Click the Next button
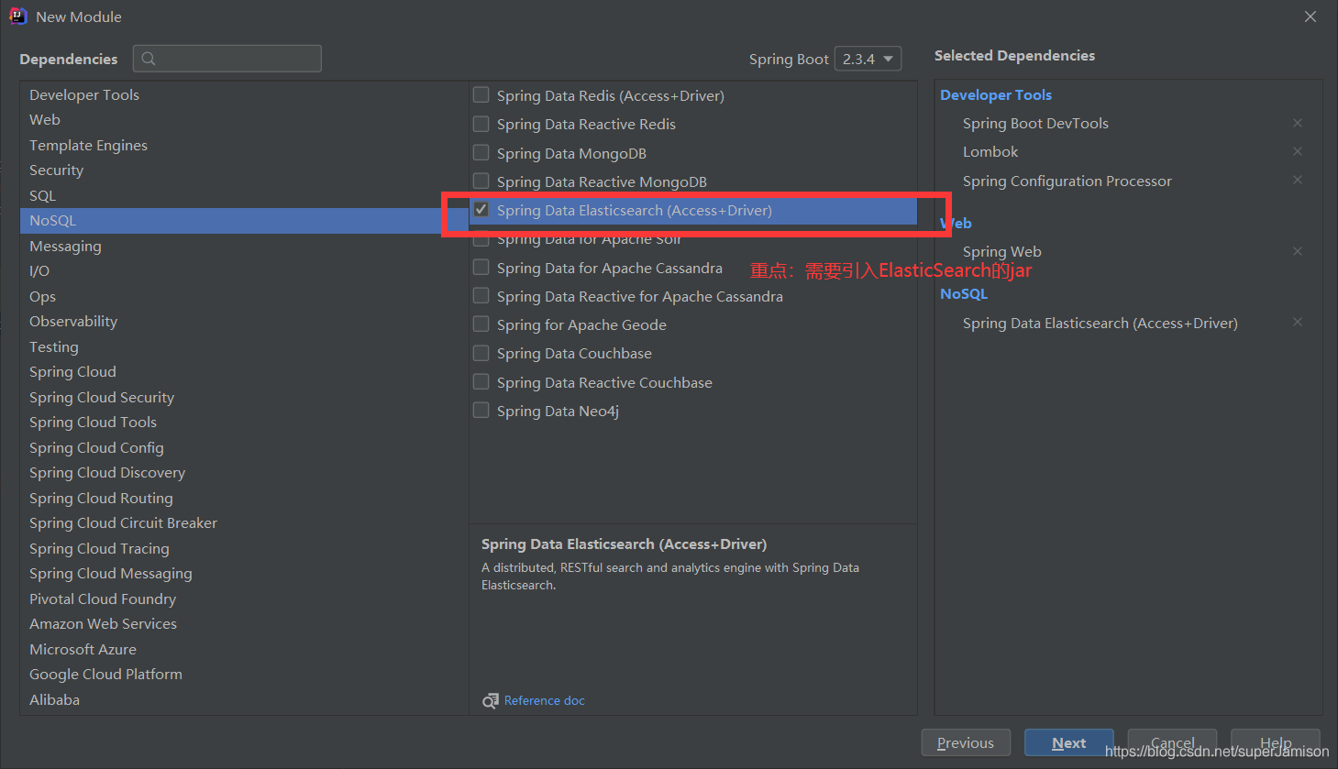 pos(1068,742)
